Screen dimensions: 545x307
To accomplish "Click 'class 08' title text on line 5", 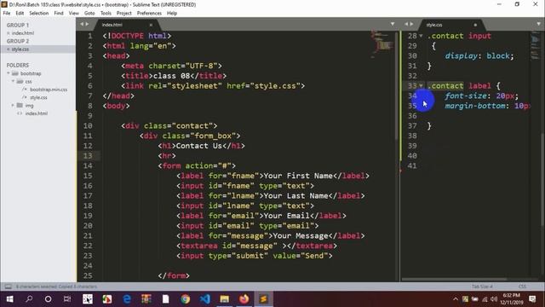I will pos(171,76).
